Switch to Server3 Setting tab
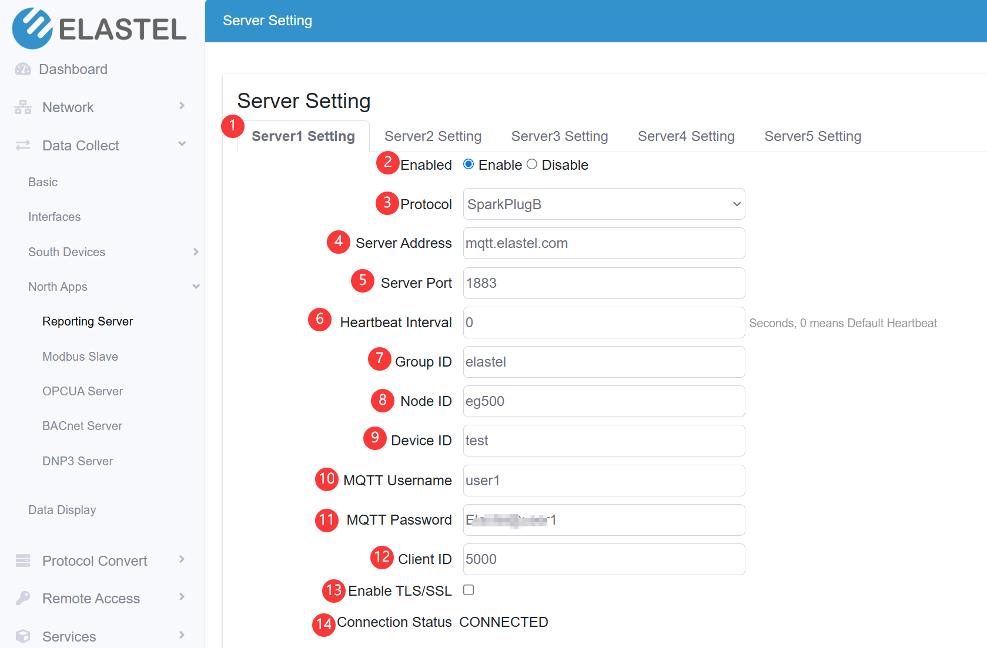 click(x=560, y=136)
